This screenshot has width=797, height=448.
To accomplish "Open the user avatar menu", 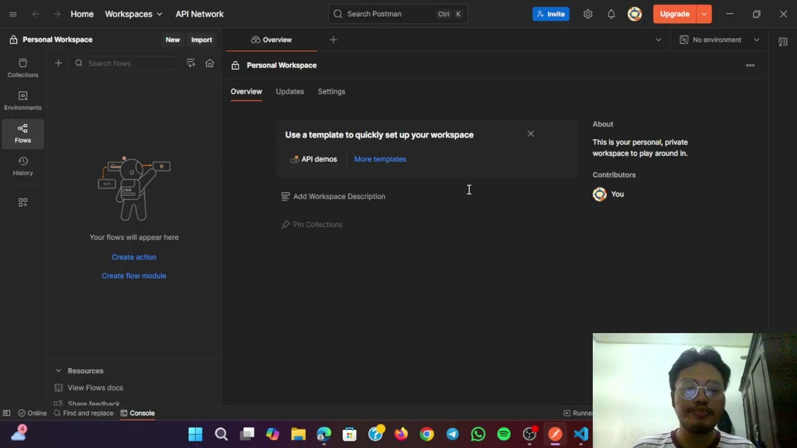I will coord(634,14).
